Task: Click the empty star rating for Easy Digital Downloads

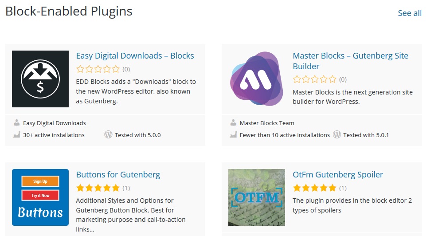Action: [98, 69]
